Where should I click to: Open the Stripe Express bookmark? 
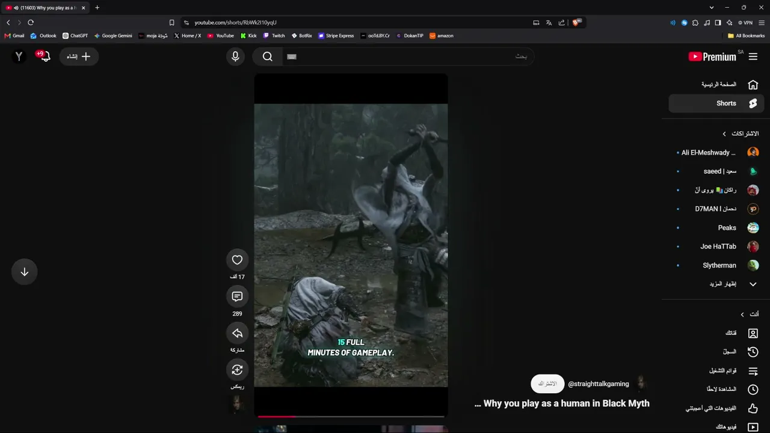click(336, 35)
